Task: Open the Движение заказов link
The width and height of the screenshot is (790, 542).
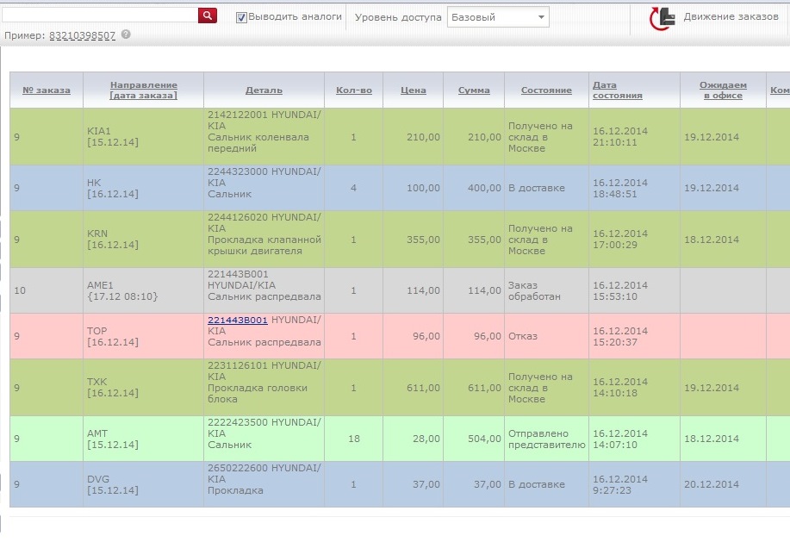Action: point(731,17)
